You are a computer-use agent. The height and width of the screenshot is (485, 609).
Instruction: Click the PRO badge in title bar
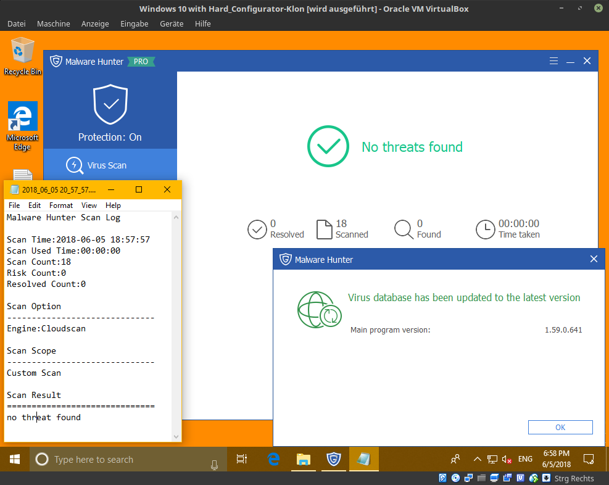pos(141,61)
